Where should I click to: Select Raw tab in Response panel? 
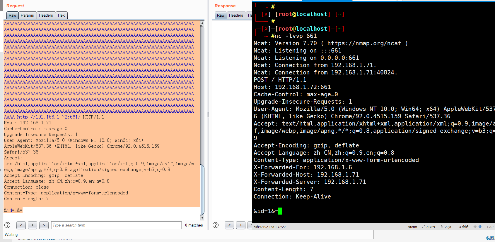click(221, 15)
